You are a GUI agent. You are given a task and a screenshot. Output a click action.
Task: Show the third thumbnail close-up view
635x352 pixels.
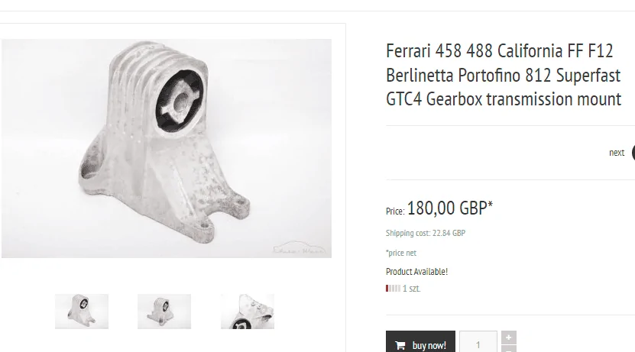tap(248, 311)
